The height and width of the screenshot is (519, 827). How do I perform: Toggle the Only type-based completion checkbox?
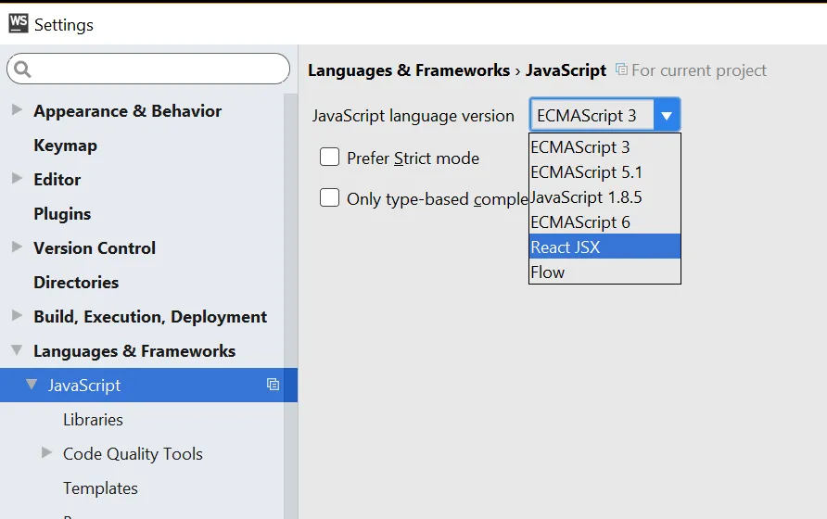(x=329, y=197)
